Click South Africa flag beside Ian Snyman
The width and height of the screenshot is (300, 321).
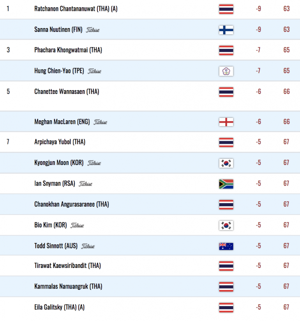226,184
